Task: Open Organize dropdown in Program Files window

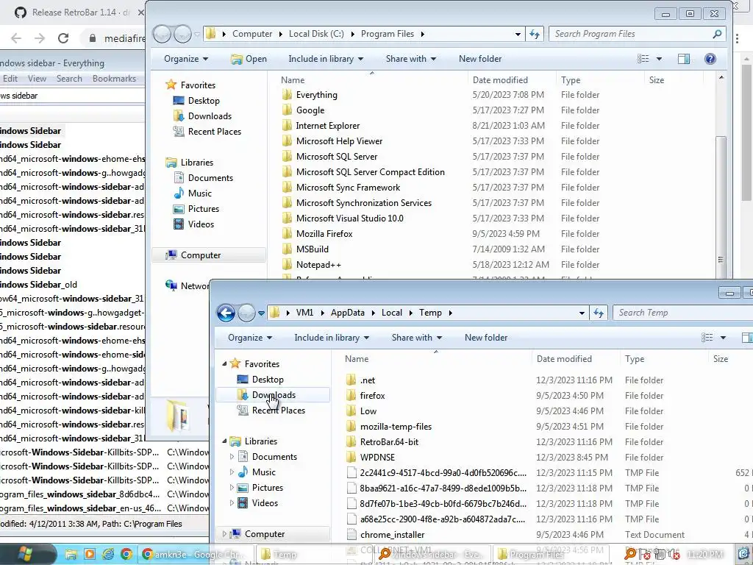Action: tap(186, 59)
